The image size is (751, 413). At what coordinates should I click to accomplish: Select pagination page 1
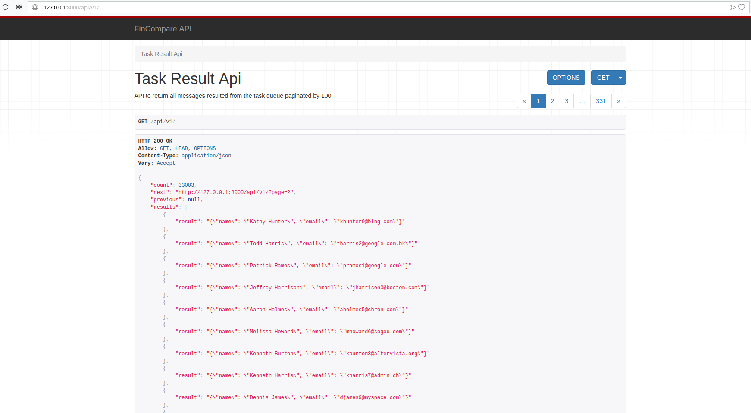(x=538, y=101)
